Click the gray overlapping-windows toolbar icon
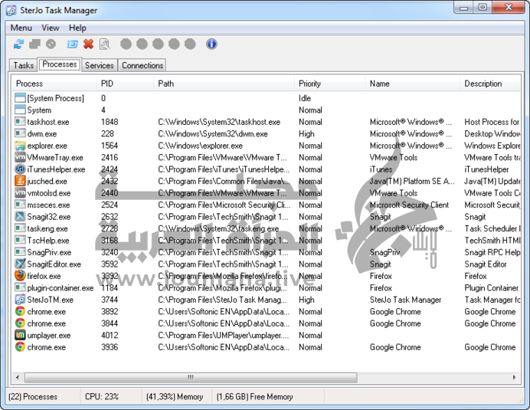 (x=34, y=44)
